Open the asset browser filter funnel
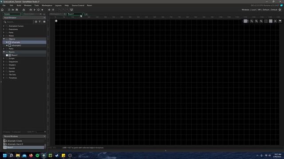284x159 pixels. click(39, 22)
